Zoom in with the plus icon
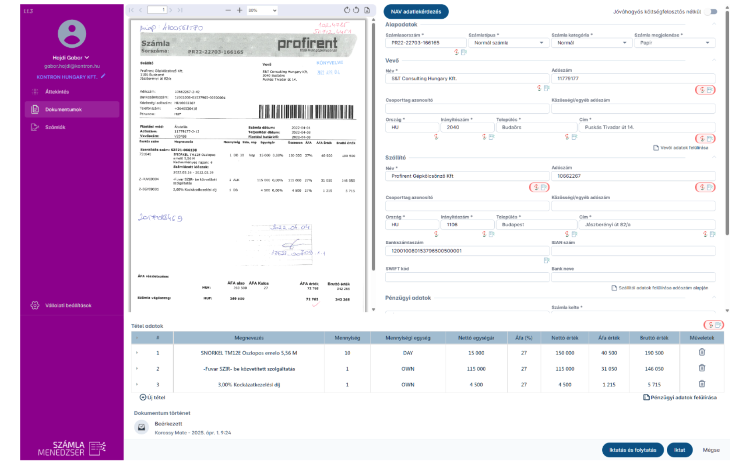This screenshot has width=753, height=464. (239, 10)
